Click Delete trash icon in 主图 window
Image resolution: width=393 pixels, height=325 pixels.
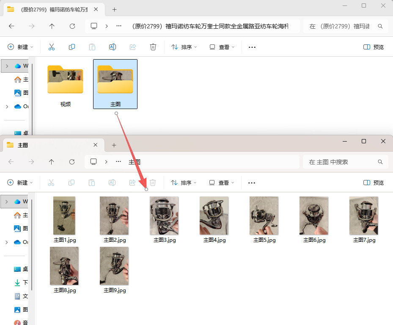coord(153,183)
